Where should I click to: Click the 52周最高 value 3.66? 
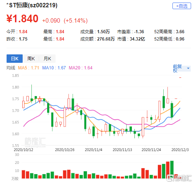click(180, 32)
